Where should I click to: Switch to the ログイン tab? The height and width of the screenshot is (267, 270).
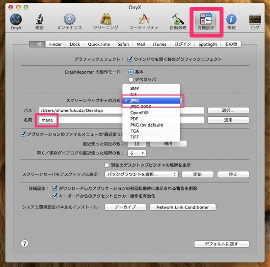[183, 44]
